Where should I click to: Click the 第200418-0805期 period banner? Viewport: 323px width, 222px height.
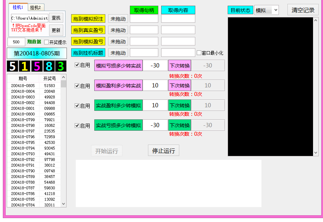point(37,53)
